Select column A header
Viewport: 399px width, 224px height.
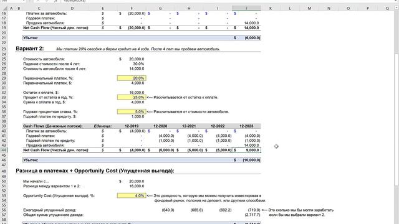point(11,8)
